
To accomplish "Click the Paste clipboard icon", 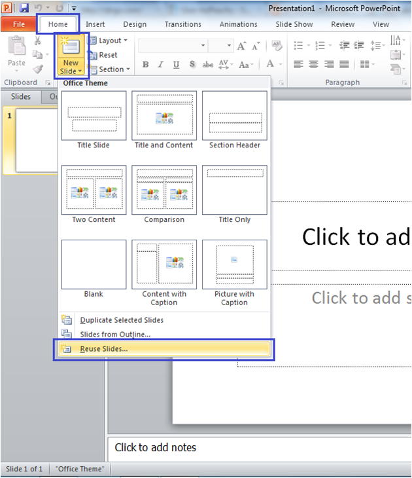I will click(x=17, y=46).
